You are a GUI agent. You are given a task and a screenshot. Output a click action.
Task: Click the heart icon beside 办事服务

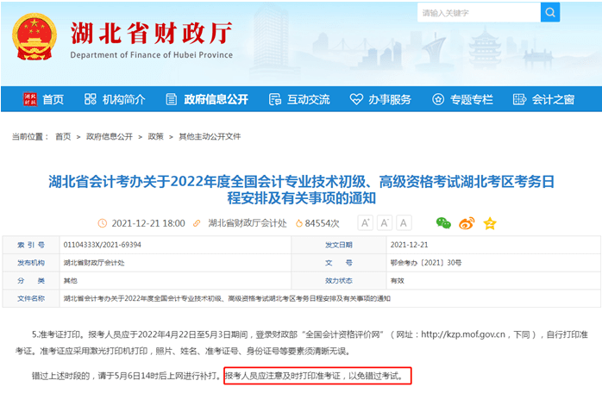pyautogui.click(x=356, y=99)
